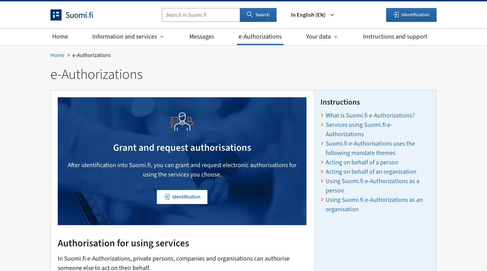Open Services using Suomi.fi e-Authorizations link

click(x=359, y=130)
